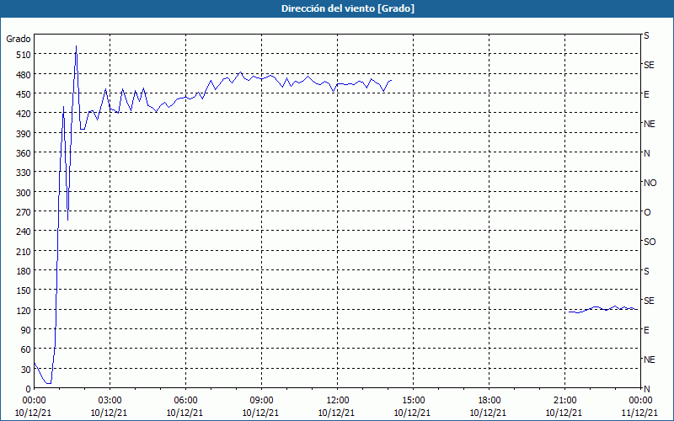Click the "SE" compass label at 120 level
The width and height of the screenshot is (674, 421).
(x=649, y=301)
